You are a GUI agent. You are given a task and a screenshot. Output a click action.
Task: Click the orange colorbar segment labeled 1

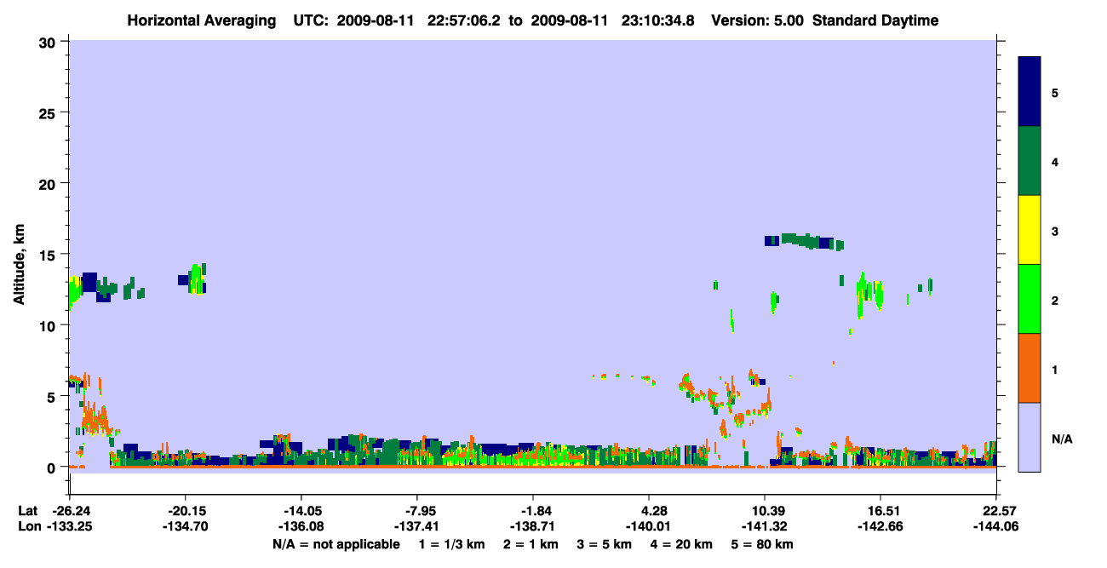click(x=1030, y=368)
